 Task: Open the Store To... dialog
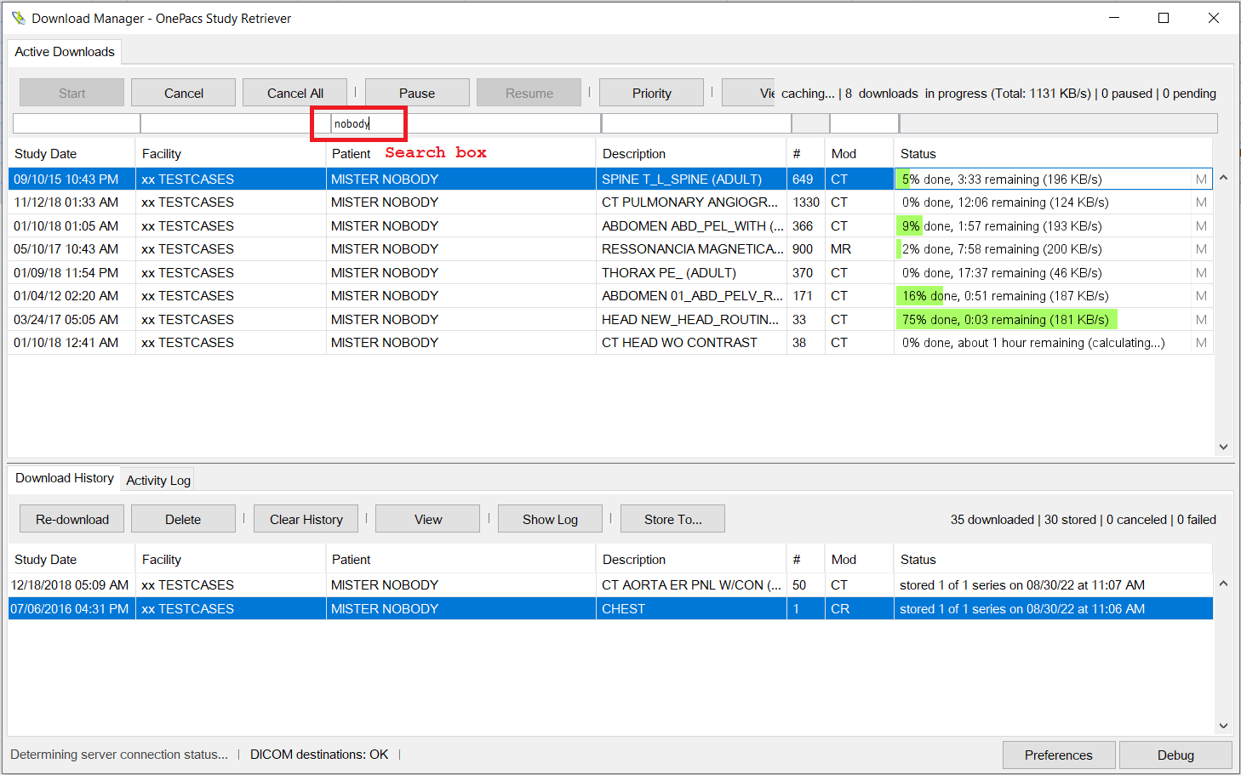[x=672, y=519]
